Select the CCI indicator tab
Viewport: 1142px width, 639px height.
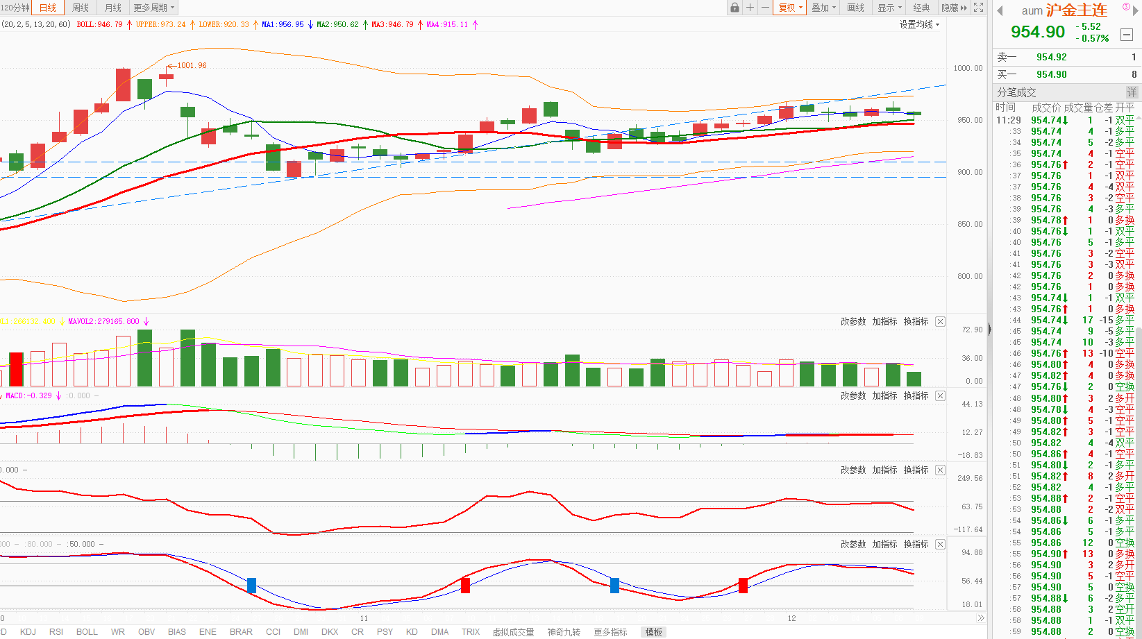pyautogui.click(x=274, y=632)
